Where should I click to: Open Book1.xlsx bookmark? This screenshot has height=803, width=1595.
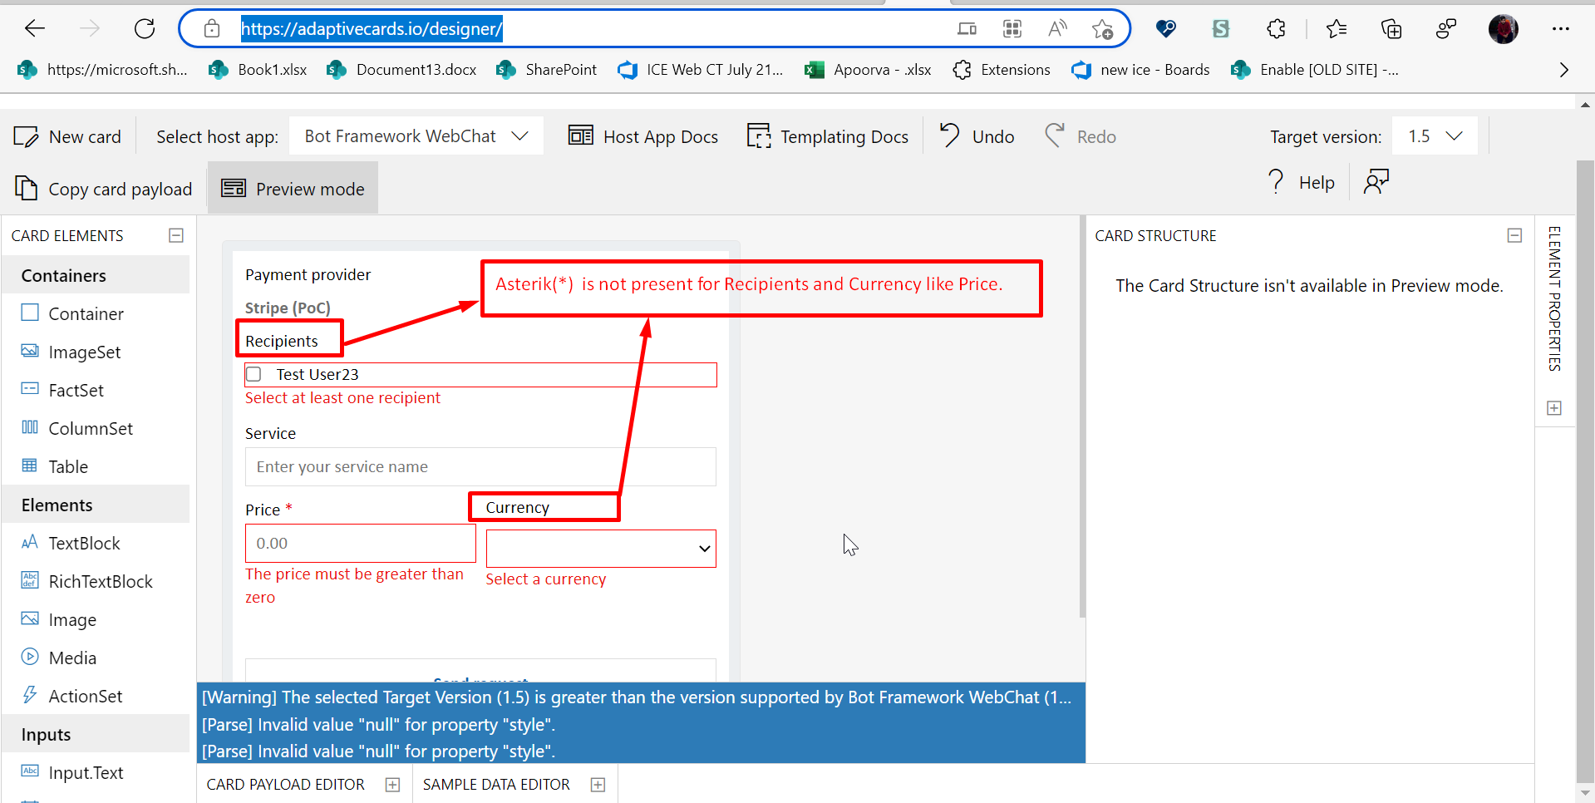[258, 70]
